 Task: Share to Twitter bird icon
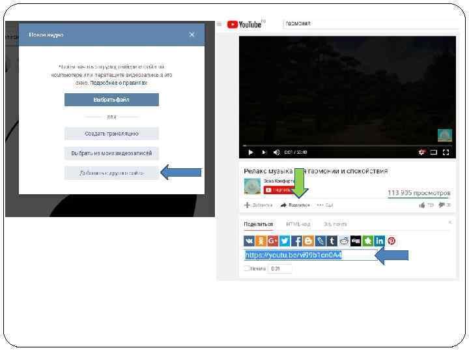(285, 241)
